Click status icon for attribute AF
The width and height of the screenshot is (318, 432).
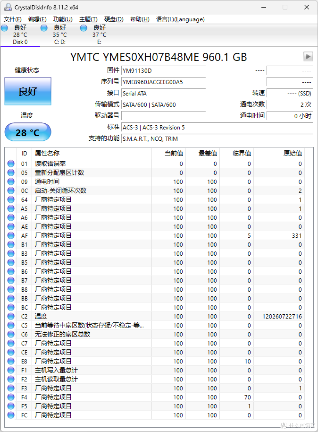click(11, 235)
